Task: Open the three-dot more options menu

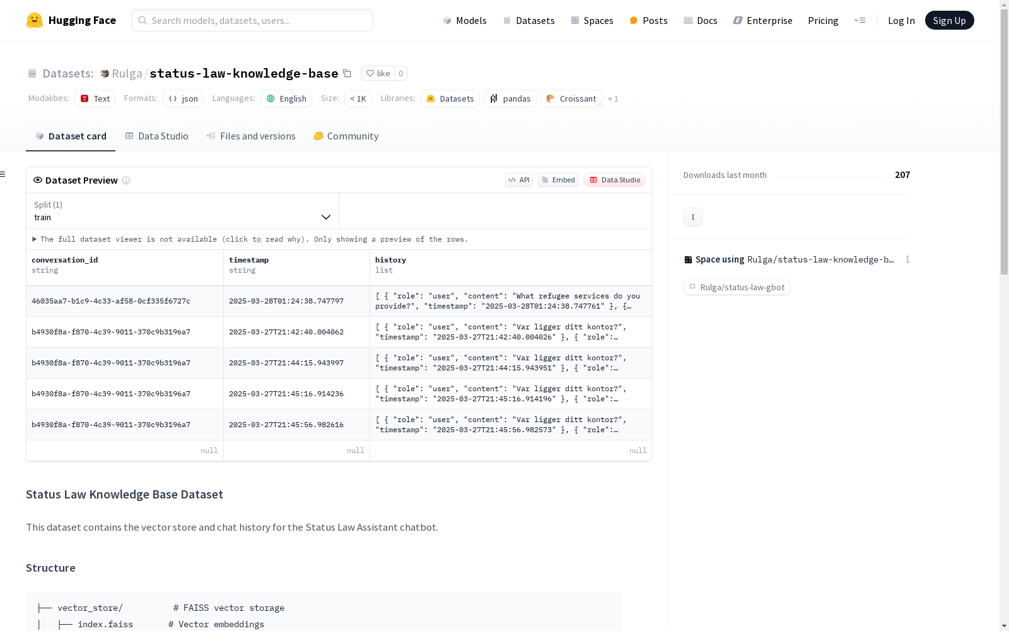Action: 693,217
